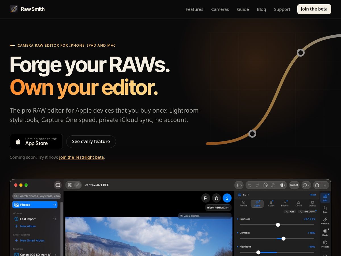Adjust the Exposure slider

277,225
